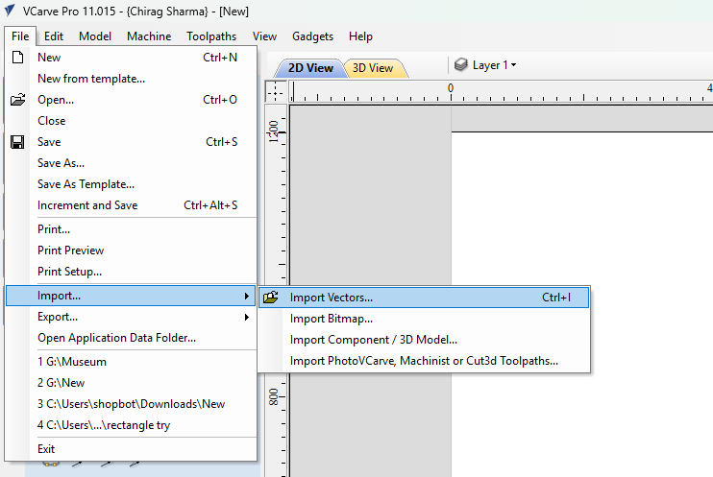The image size is (713, 477).
Task: Choose Save in File menu
Action: (x=131, y=142)
